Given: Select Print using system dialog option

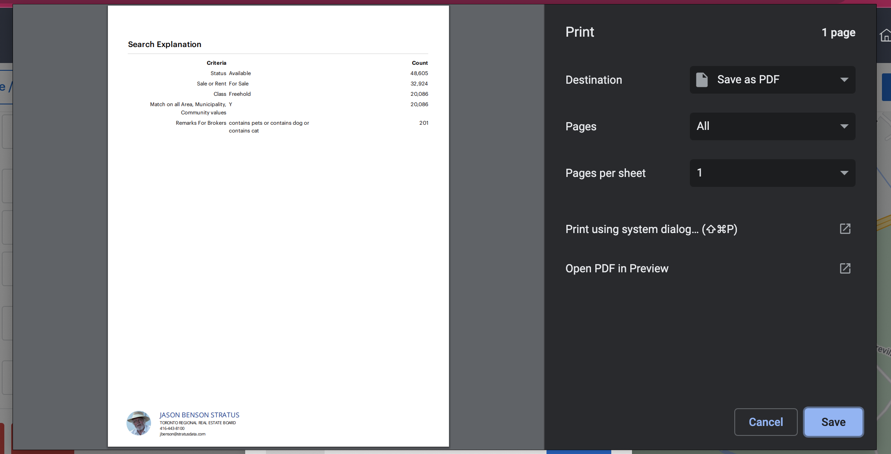Looking at the screenshot, I should [x=651, y=229].
